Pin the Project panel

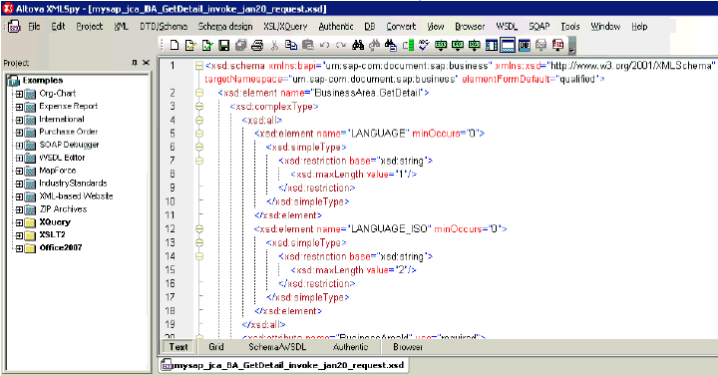135,62
